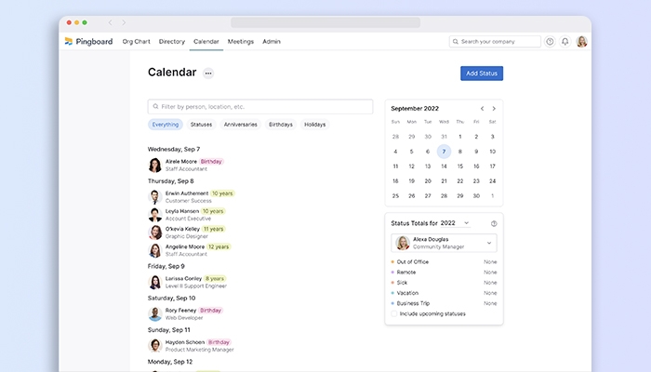
Task: Click the Thursday, Sep 8 heading
Action: tap(170, 181)
